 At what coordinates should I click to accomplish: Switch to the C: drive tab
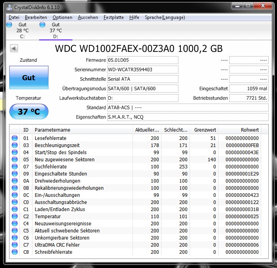23,30
